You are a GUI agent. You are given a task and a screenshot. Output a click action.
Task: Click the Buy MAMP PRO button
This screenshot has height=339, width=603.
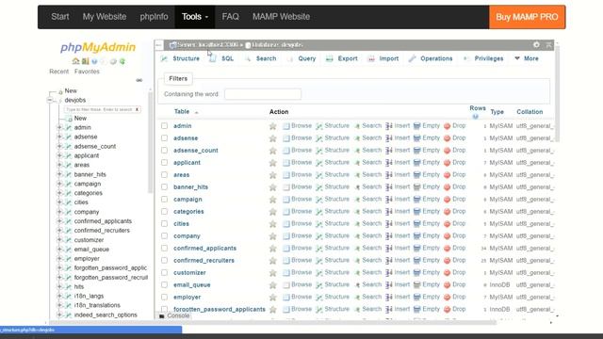pos(527,17)
